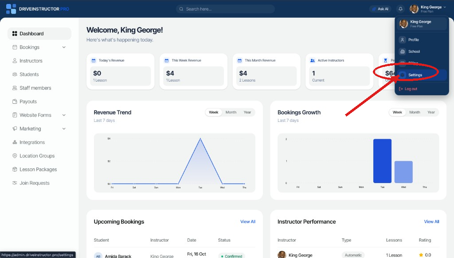This screenshot has height=258, width=454.
Task: Click the Settings gear icon in menu
Action: tap(402, 75)
